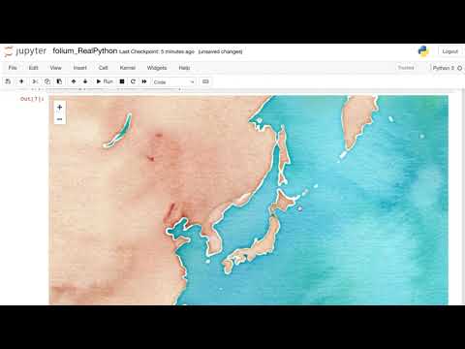Open the File menu
465x349 pixels.
click(x=13, y=68)
